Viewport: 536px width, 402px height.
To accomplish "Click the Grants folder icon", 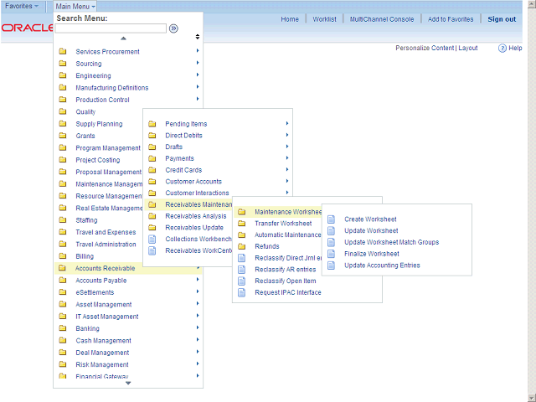I will click(63, 136).
